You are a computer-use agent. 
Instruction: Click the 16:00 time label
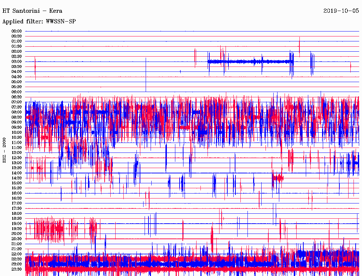(17, 193)
